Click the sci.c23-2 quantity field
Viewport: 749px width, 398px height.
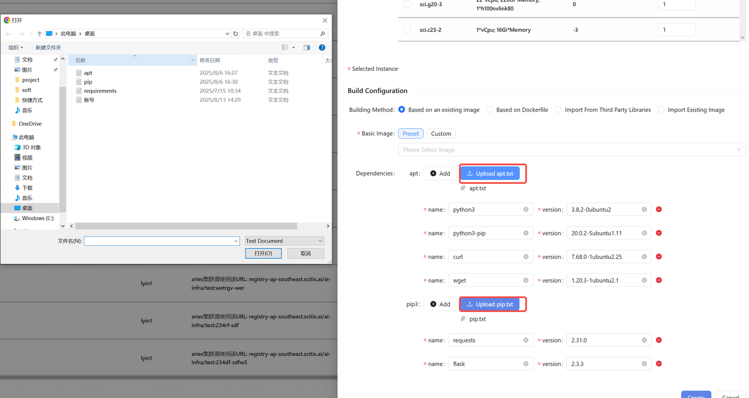click(x=676, y=30)
